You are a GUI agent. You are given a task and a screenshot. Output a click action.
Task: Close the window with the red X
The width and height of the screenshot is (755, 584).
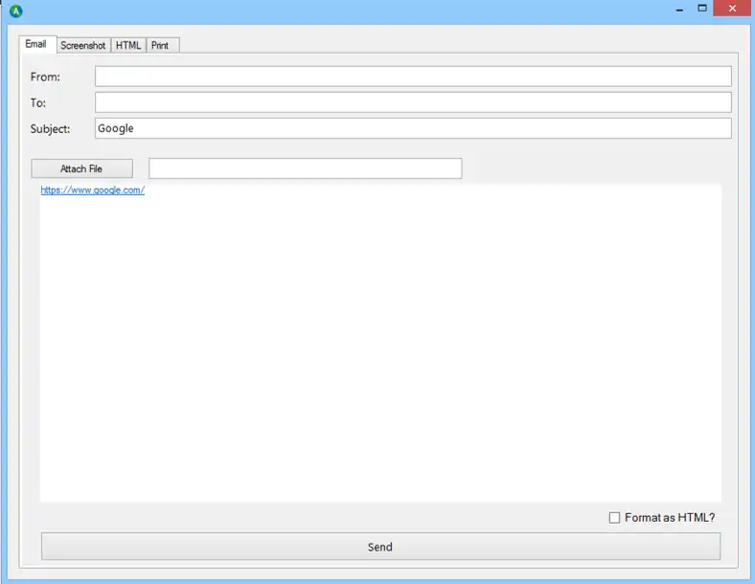pos(732,9)
